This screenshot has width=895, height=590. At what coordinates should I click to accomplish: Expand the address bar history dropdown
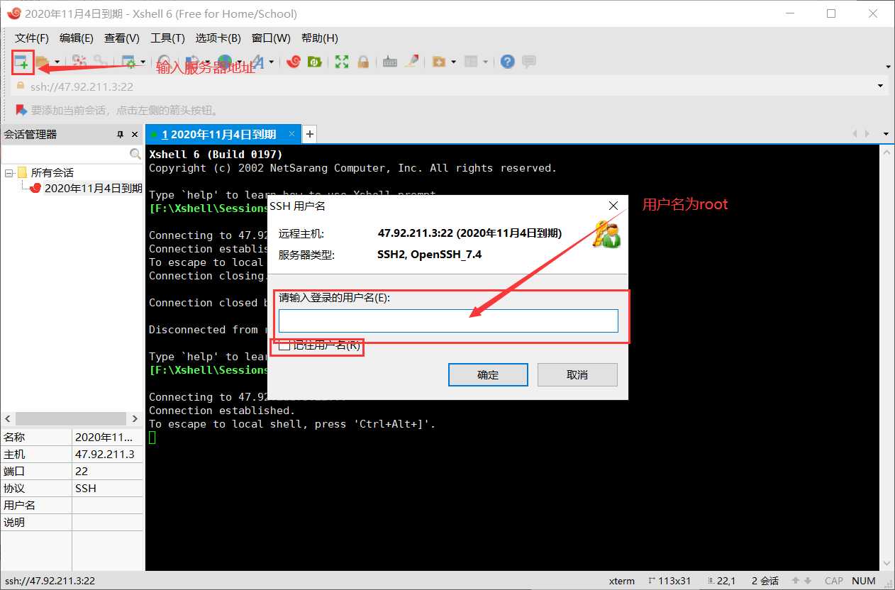[x=881, y=87]
